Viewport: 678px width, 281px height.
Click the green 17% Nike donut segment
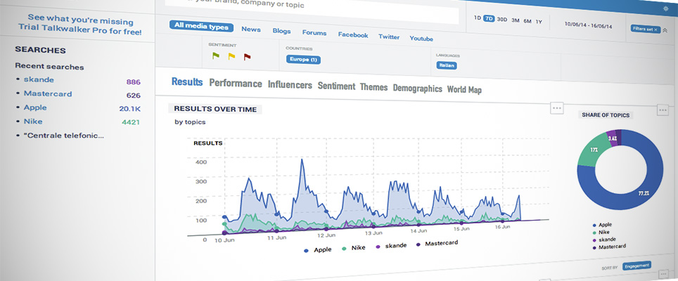(594, 150)
